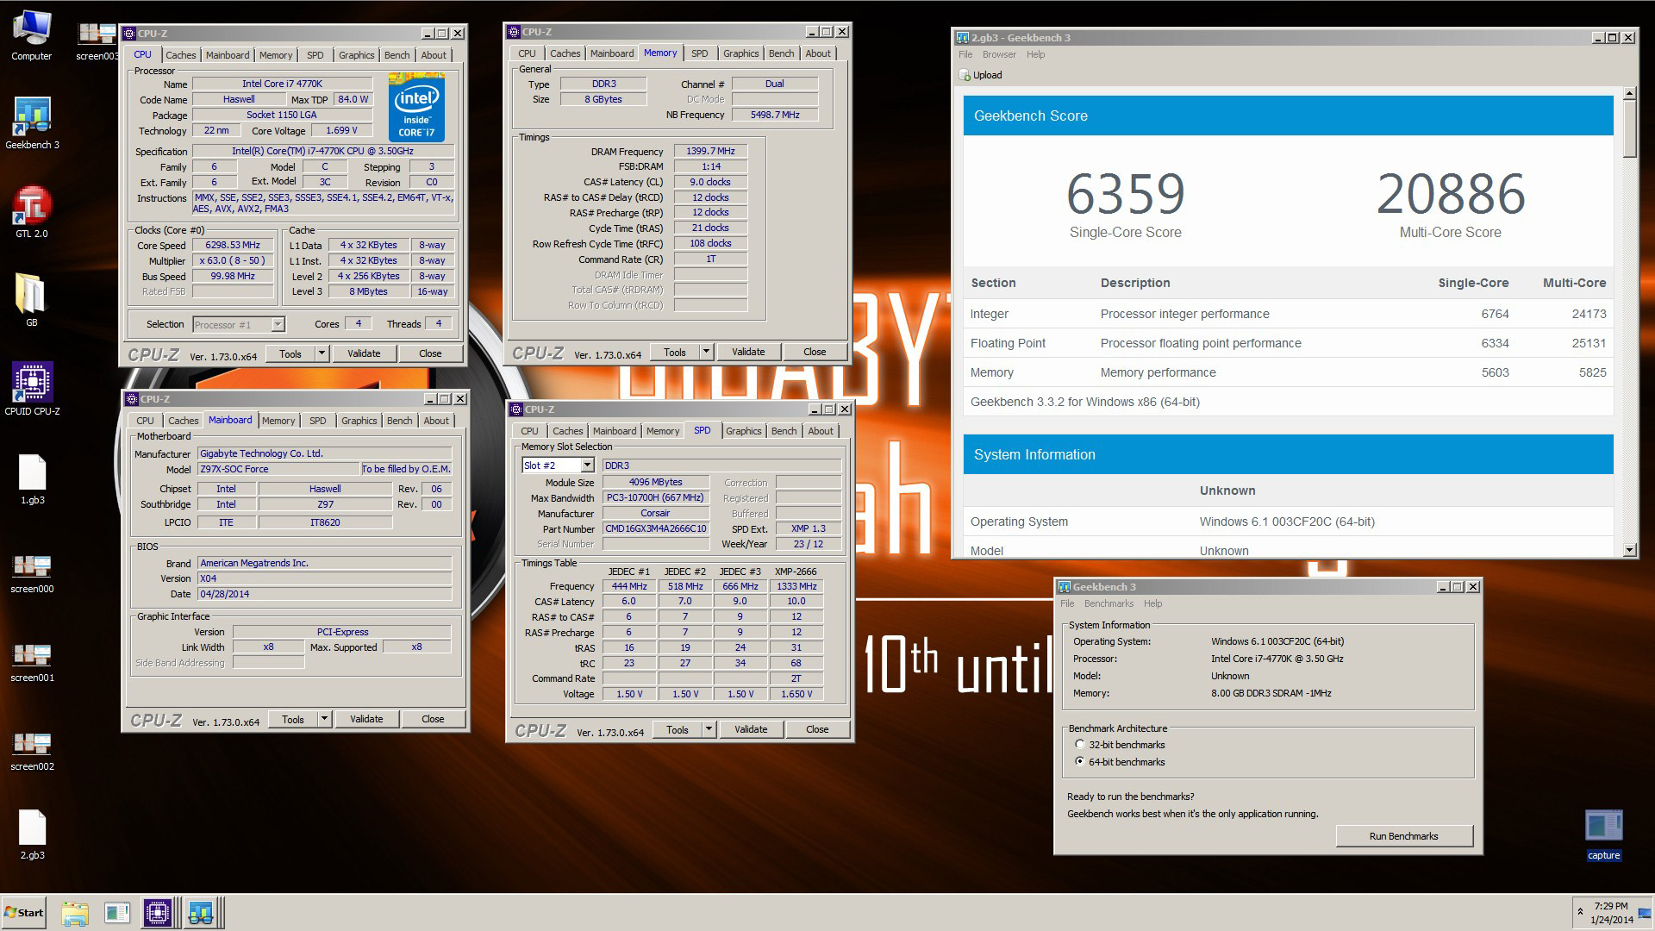Open Benchmarks menu in Geekbench 3

click(x=1109, y=603)
